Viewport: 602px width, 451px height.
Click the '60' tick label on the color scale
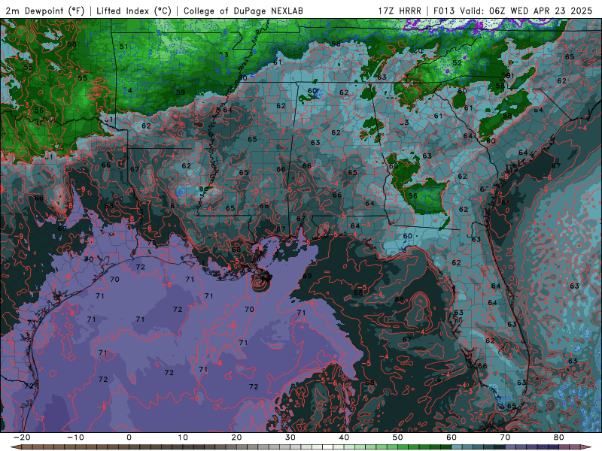(x=451, y=437)
